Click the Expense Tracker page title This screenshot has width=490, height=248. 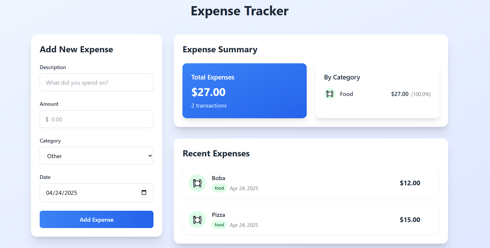(x=239, y=11)
